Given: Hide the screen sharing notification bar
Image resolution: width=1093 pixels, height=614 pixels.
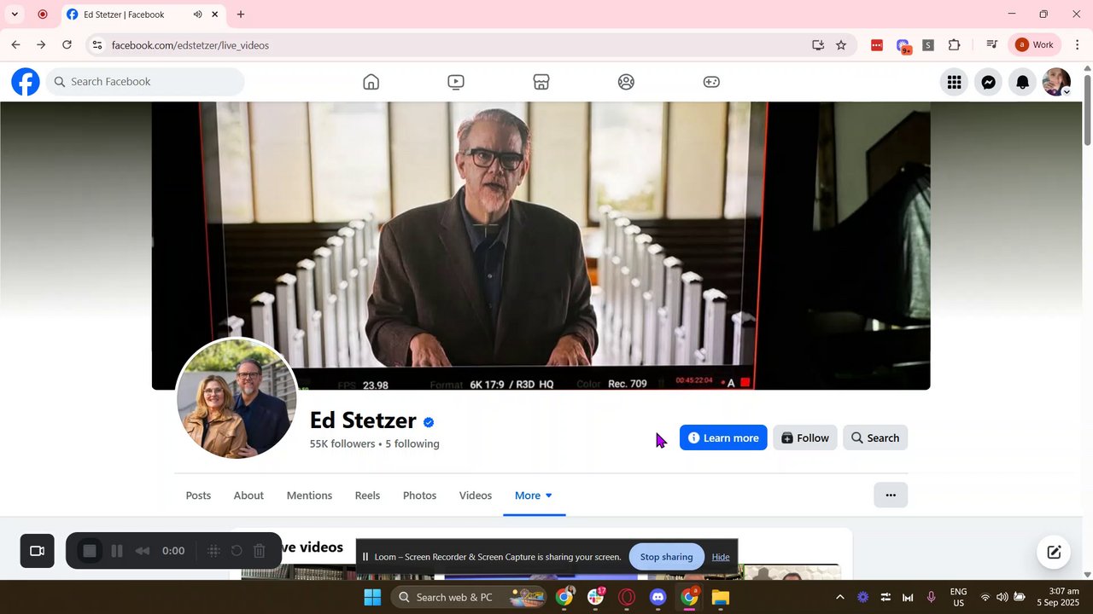Looking at the screenshot, I should 721,557.
